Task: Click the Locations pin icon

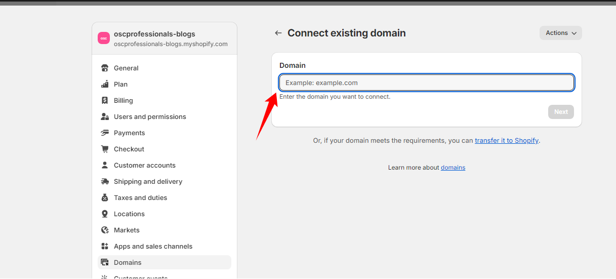Action: (x=105, y=214)
